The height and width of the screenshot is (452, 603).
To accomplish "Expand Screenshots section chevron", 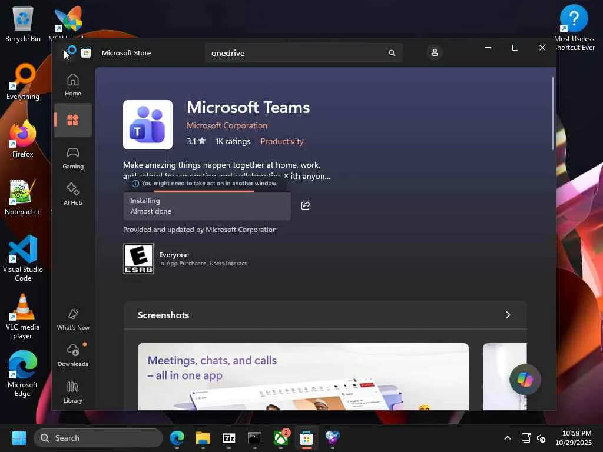I will (508, 315).
